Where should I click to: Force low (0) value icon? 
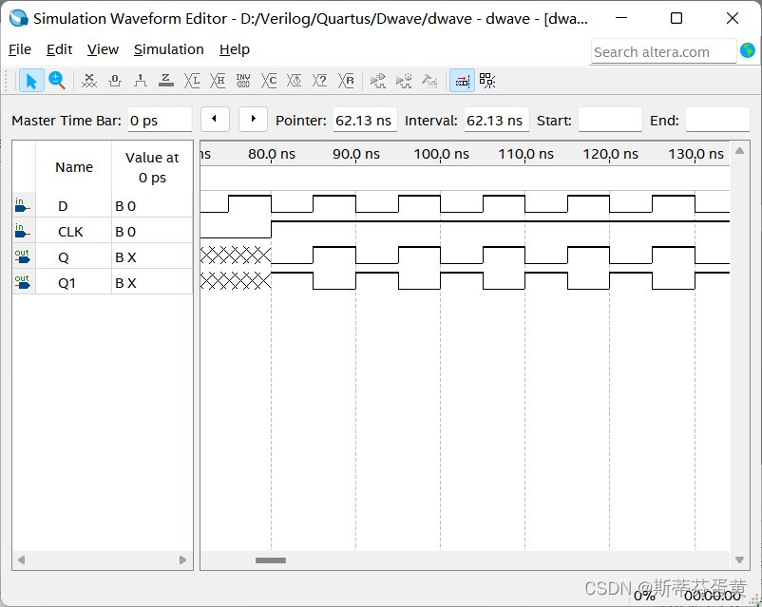(x=115, y=81)
